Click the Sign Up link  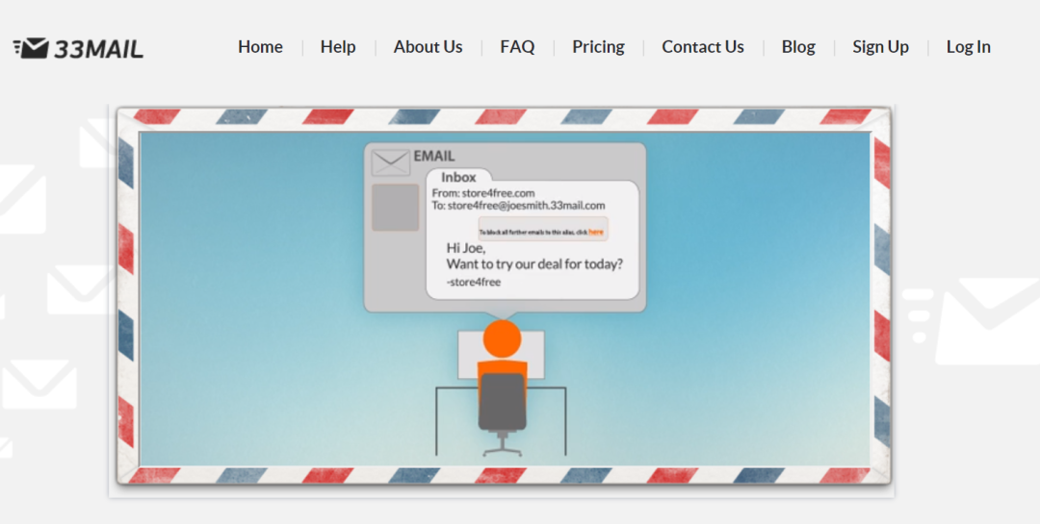(x=880, y=47)
